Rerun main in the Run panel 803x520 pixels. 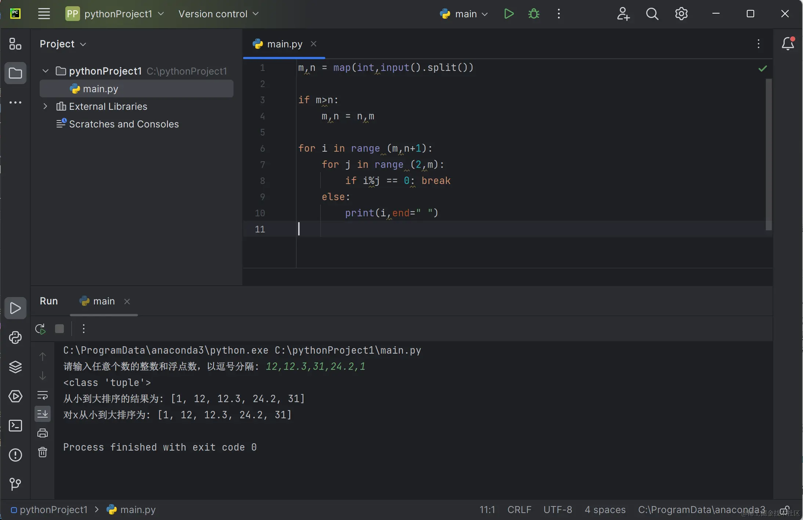[40, 329]
